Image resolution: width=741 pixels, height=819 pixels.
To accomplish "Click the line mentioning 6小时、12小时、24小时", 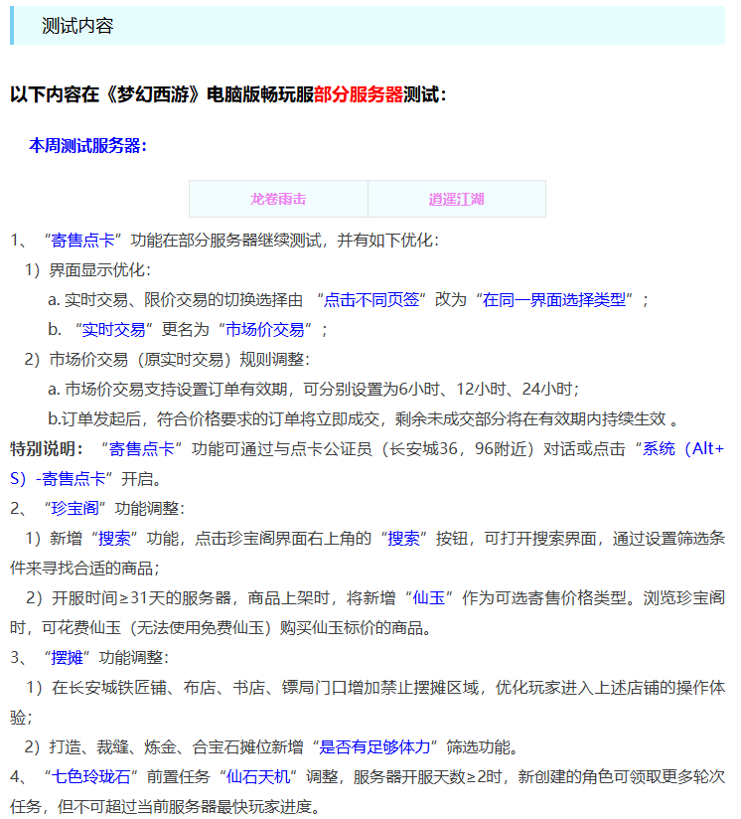I will (x=314, y=390).
